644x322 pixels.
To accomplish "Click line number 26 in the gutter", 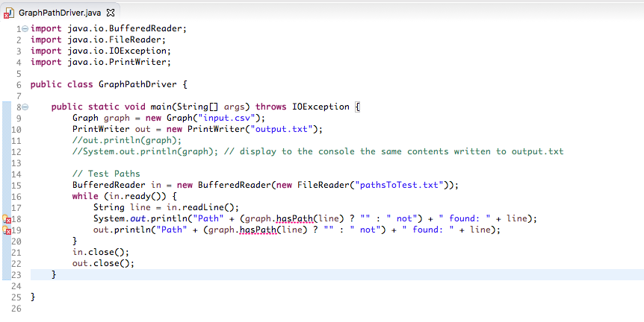I will 16,309.
